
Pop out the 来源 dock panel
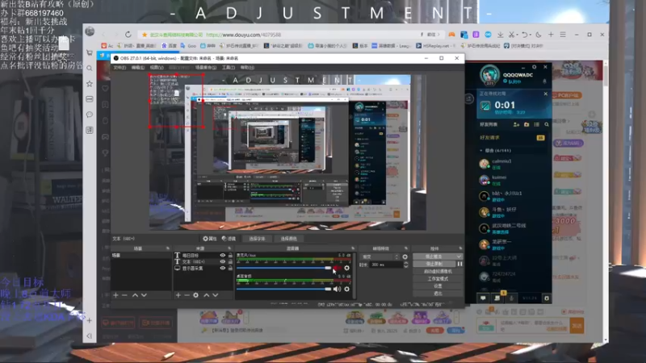coord(229,248)
